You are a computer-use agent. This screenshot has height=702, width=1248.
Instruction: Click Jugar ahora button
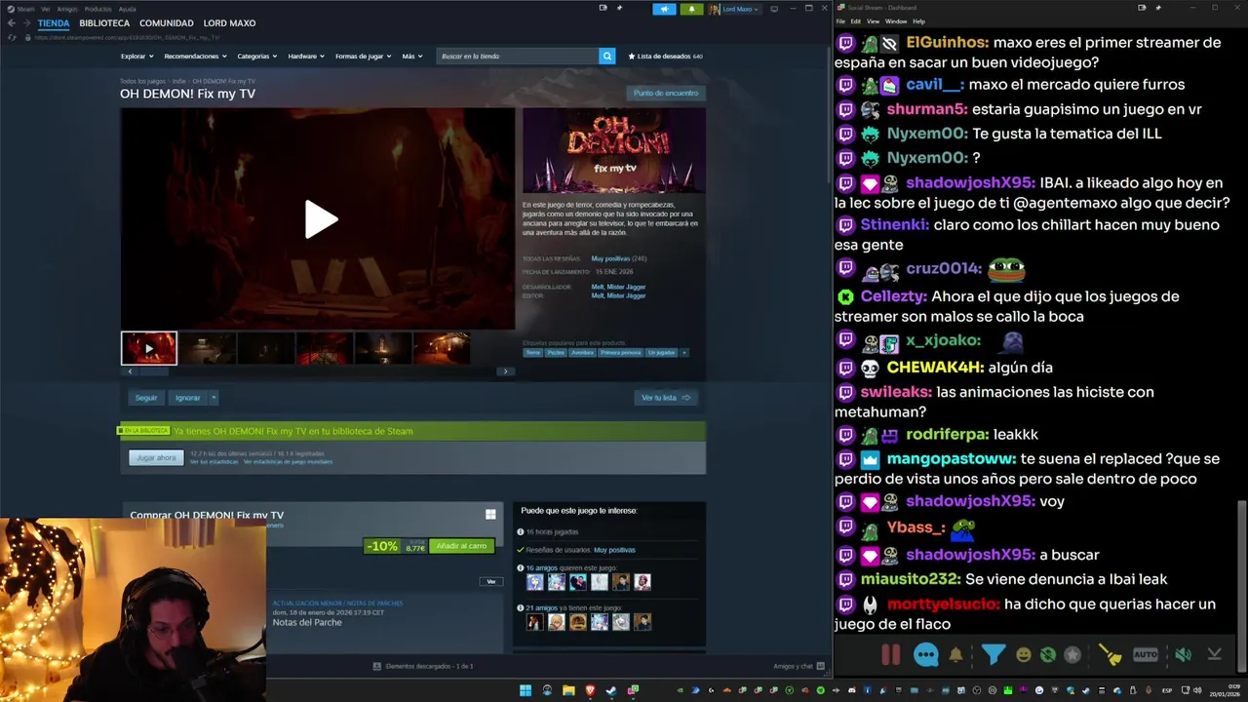(x=156, y=457)
